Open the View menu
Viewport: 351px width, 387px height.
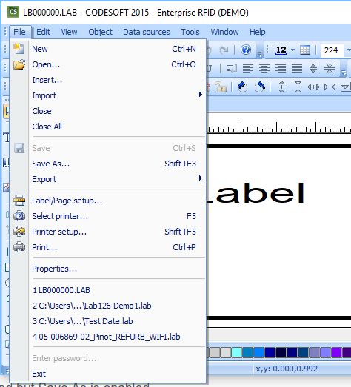point(69,32)
